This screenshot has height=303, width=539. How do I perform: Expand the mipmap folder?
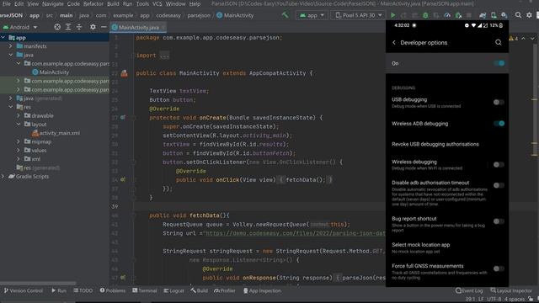(19, 141)
